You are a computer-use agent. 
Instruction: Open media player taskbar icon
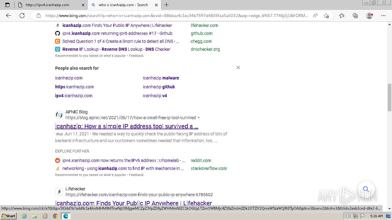click(45, 216)
